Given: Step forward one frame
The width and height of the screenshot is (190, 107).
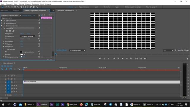Looking at the screenshot, I should (127, 59).
